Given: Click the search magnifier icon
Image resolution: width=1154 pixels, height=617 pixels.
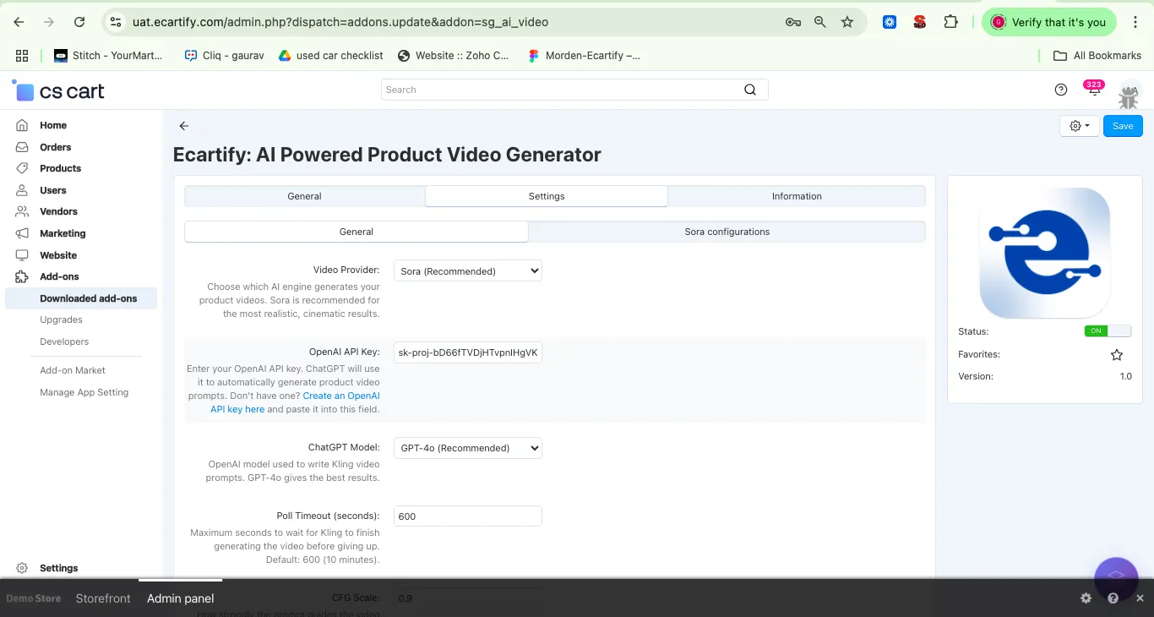Looking at the screenshot, I should (x=750, y=90).
